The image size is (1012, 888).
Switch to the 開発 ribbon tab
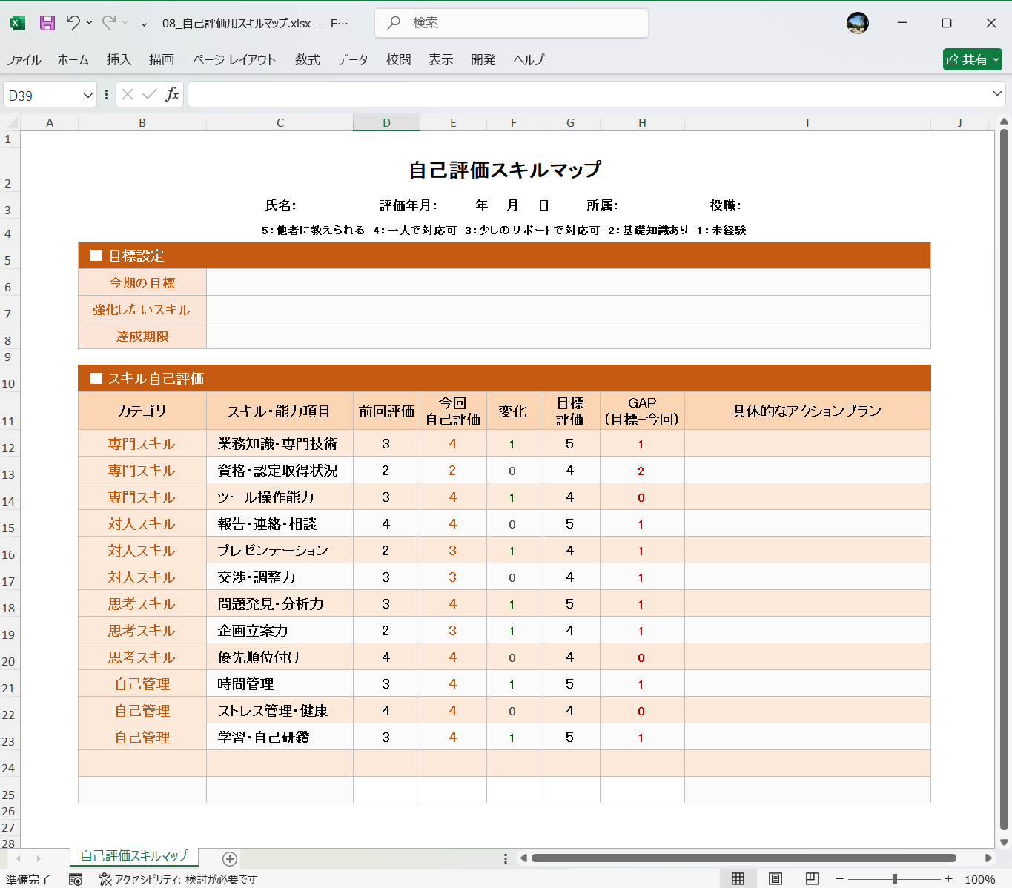[x=483, y=60]
